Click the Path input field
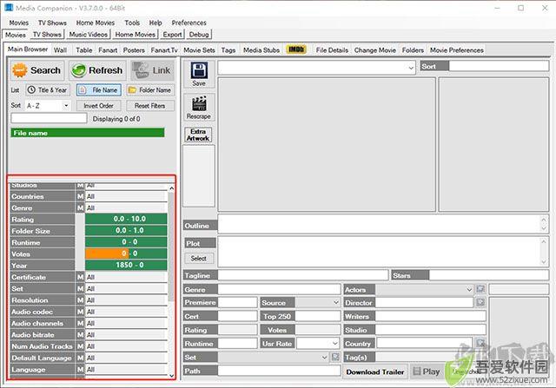Screen dimensions: 556x388 coord(280,371)
